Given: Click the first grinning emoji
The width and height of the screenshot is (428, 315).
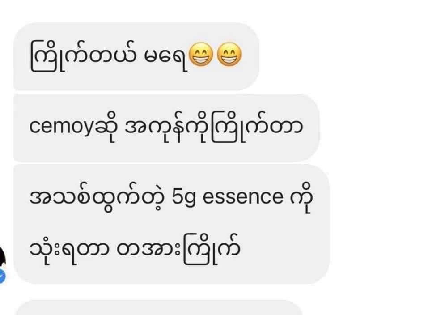Looking at the screenshot, I should (201, 55).
